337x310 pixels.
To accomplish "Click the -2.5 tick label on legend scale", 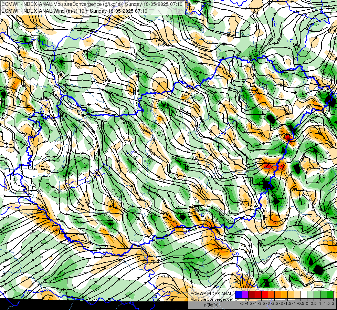I will [274, 303].
